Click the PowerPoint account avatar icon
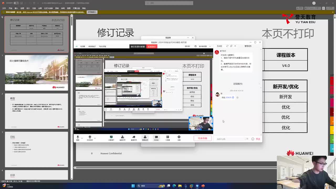 pos(314,3)
